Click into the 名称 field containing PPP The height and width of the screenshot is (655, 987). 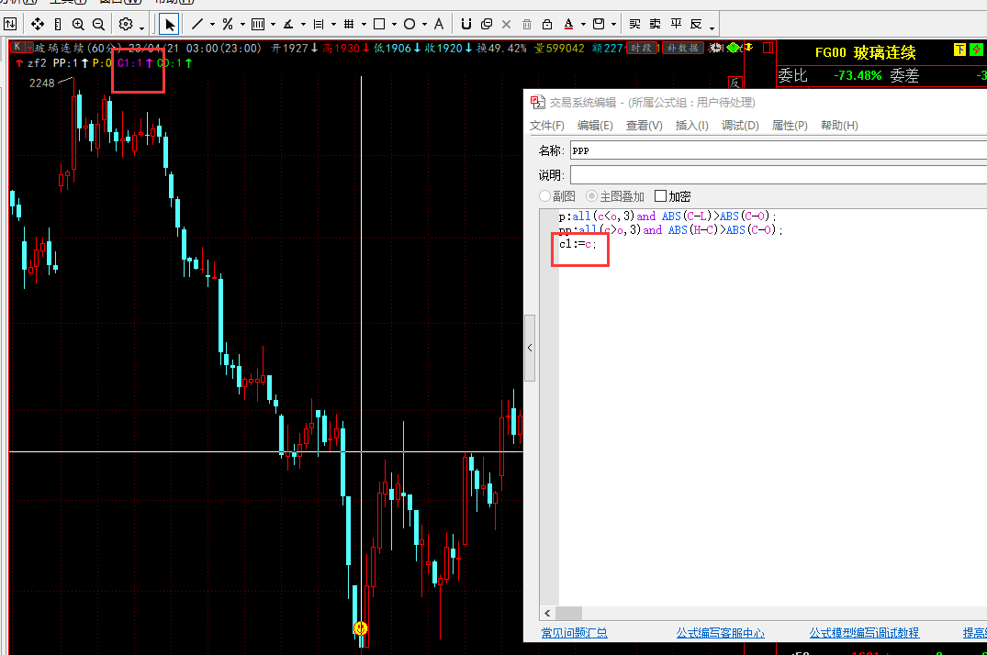pos(778,150)
